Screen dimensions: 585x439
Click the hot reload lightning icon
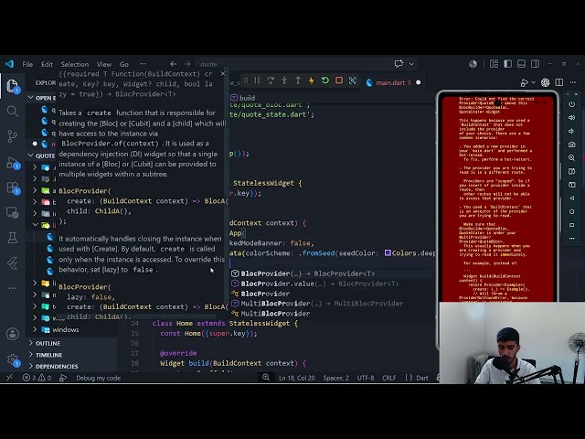click(311, 80)
